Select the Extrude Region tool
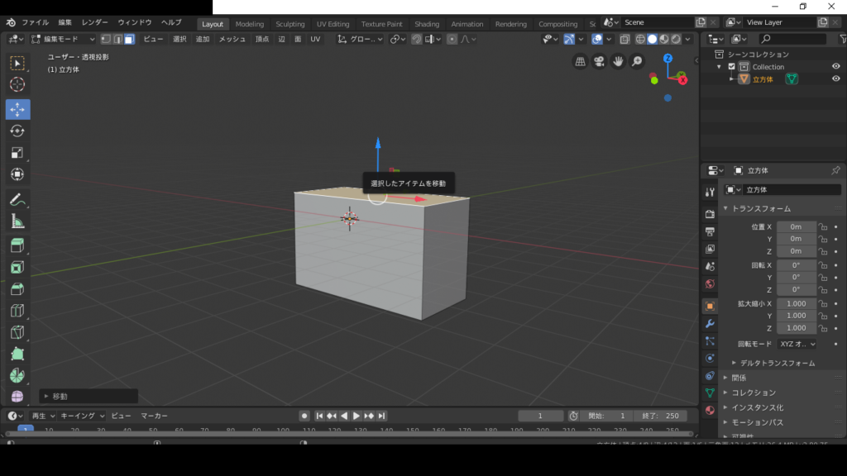The width and height of the screenshot is (847, 476). coord(17,245)
